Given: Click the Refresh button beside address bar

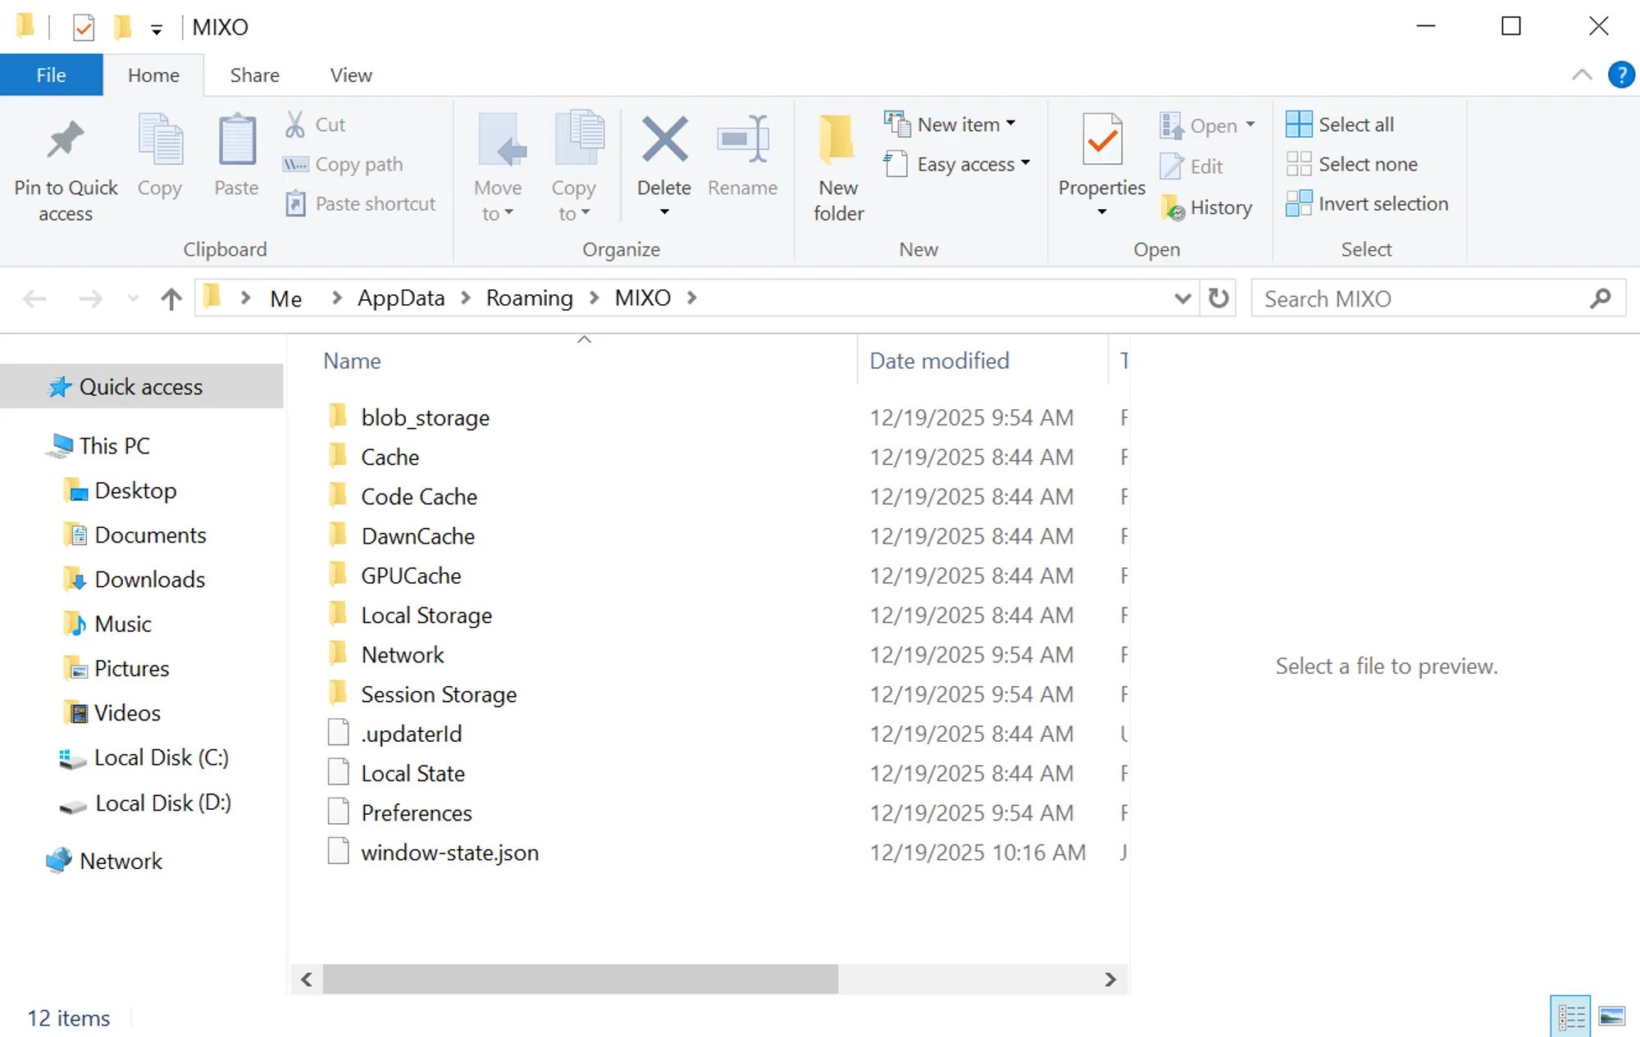Looking at the screenshot, I should (1219, 298).
